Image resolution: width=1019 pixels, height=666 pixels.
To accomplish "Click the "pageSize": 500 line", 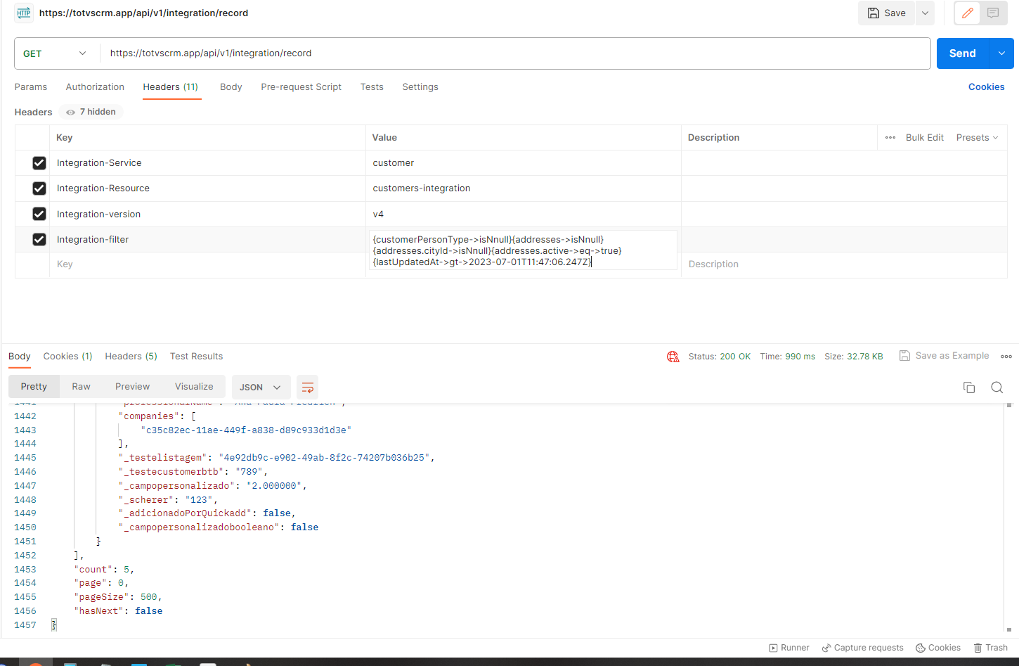I will point(118,597).
